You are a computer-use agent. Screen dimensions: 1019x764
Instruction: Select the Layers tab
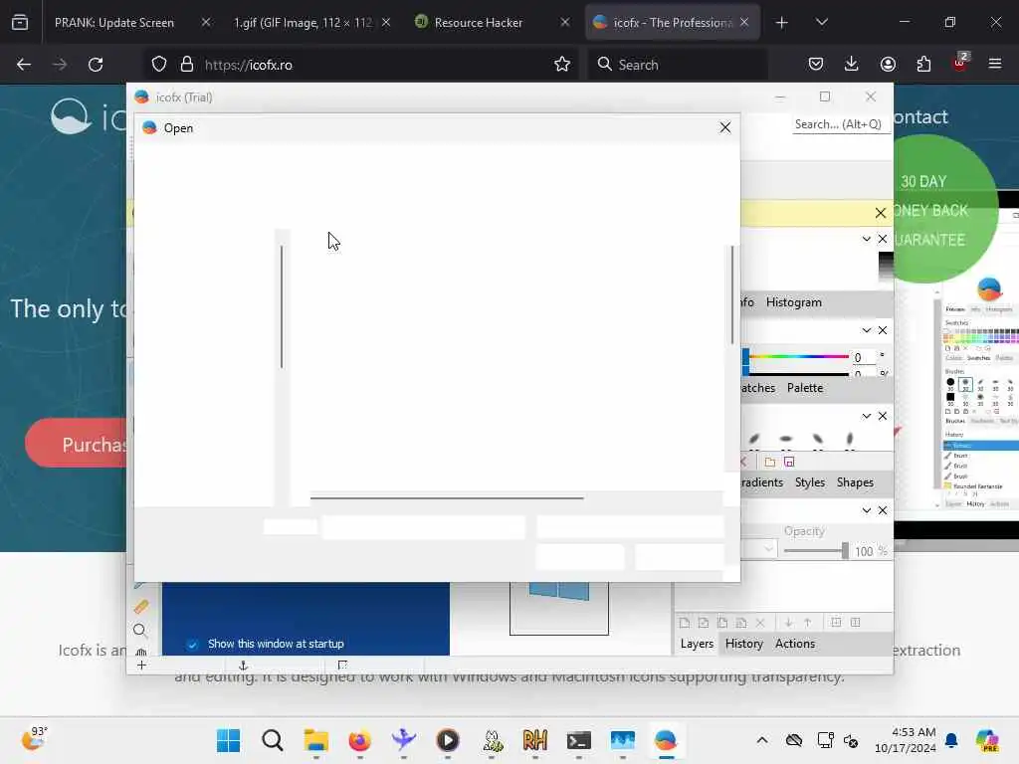(x=697, y=644)
